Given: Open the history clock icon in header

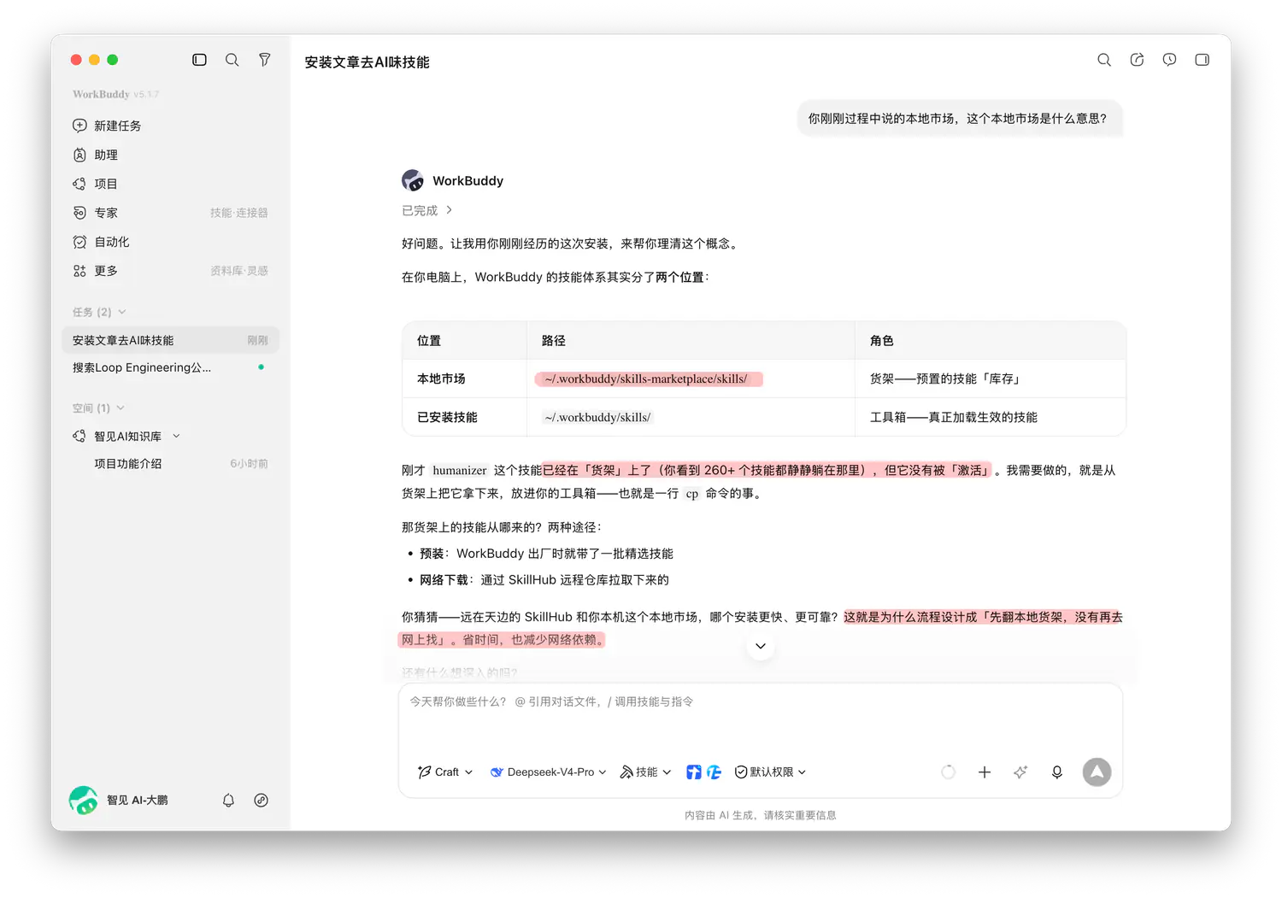Looking at the screenshot, I should click(x=1169, y=60).
